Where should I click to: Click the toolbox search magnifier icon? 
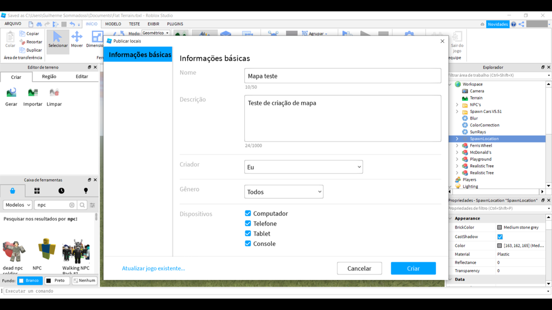point(82,205)
